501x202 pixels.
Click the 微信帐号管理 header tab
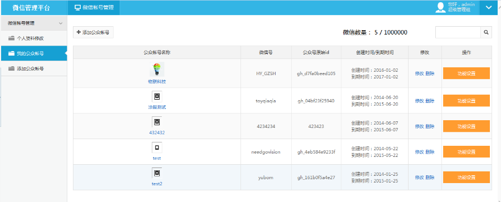point(94,8)
